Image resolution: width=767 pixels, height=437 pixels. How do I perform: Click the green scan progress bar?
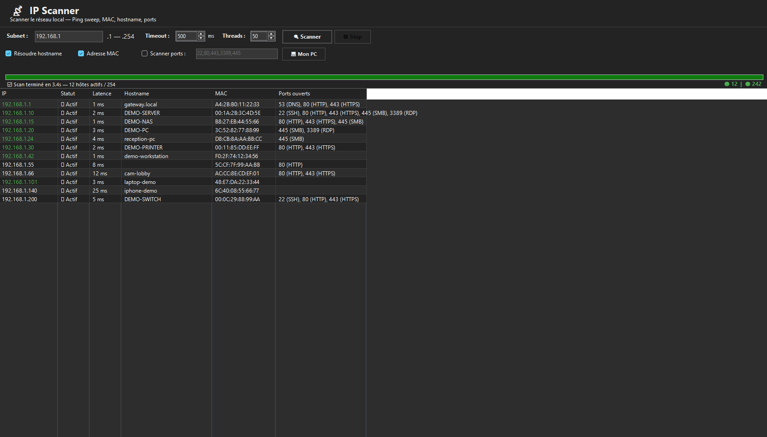coord(384,77)
